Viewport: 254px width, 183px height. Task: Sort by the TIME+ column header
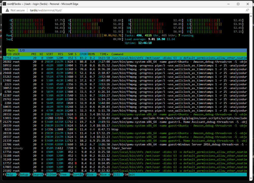tap(104, 54)
